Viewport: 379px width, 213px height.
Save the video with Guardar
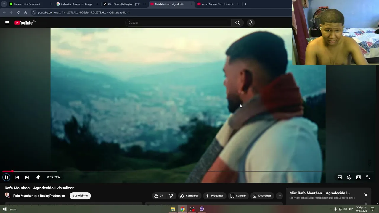click(x=238, y=196)
